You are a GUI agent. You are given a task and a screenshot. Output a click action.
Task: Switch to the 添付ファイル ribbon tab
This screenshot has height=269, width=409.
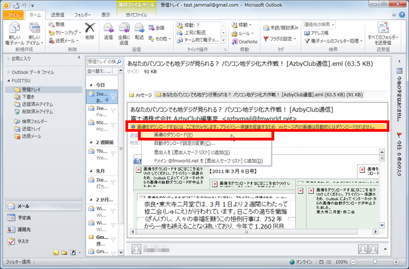click(136, 15)
